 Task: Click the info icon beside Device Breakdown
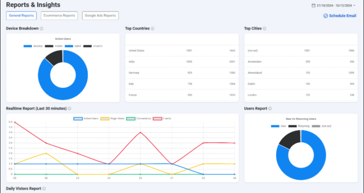[41, 28]
